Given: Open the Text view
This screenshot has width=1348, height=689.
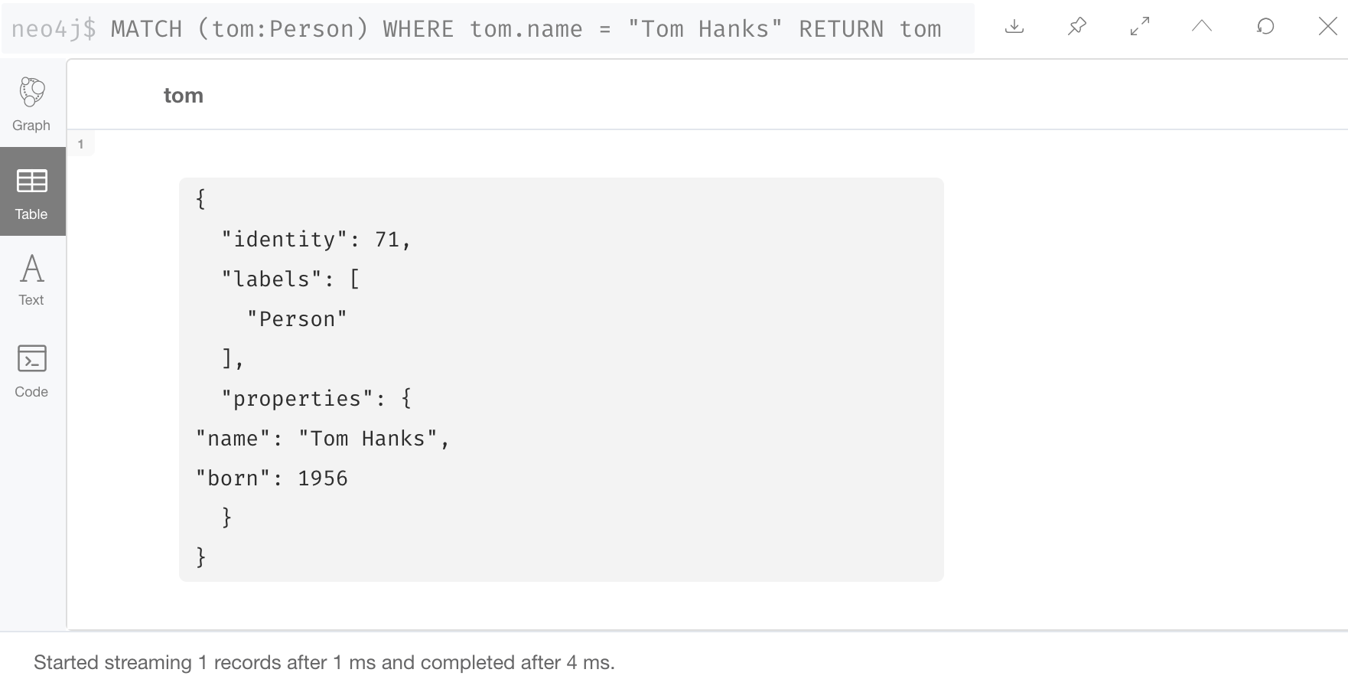Looking at the screenshot, I should (31, 279).
